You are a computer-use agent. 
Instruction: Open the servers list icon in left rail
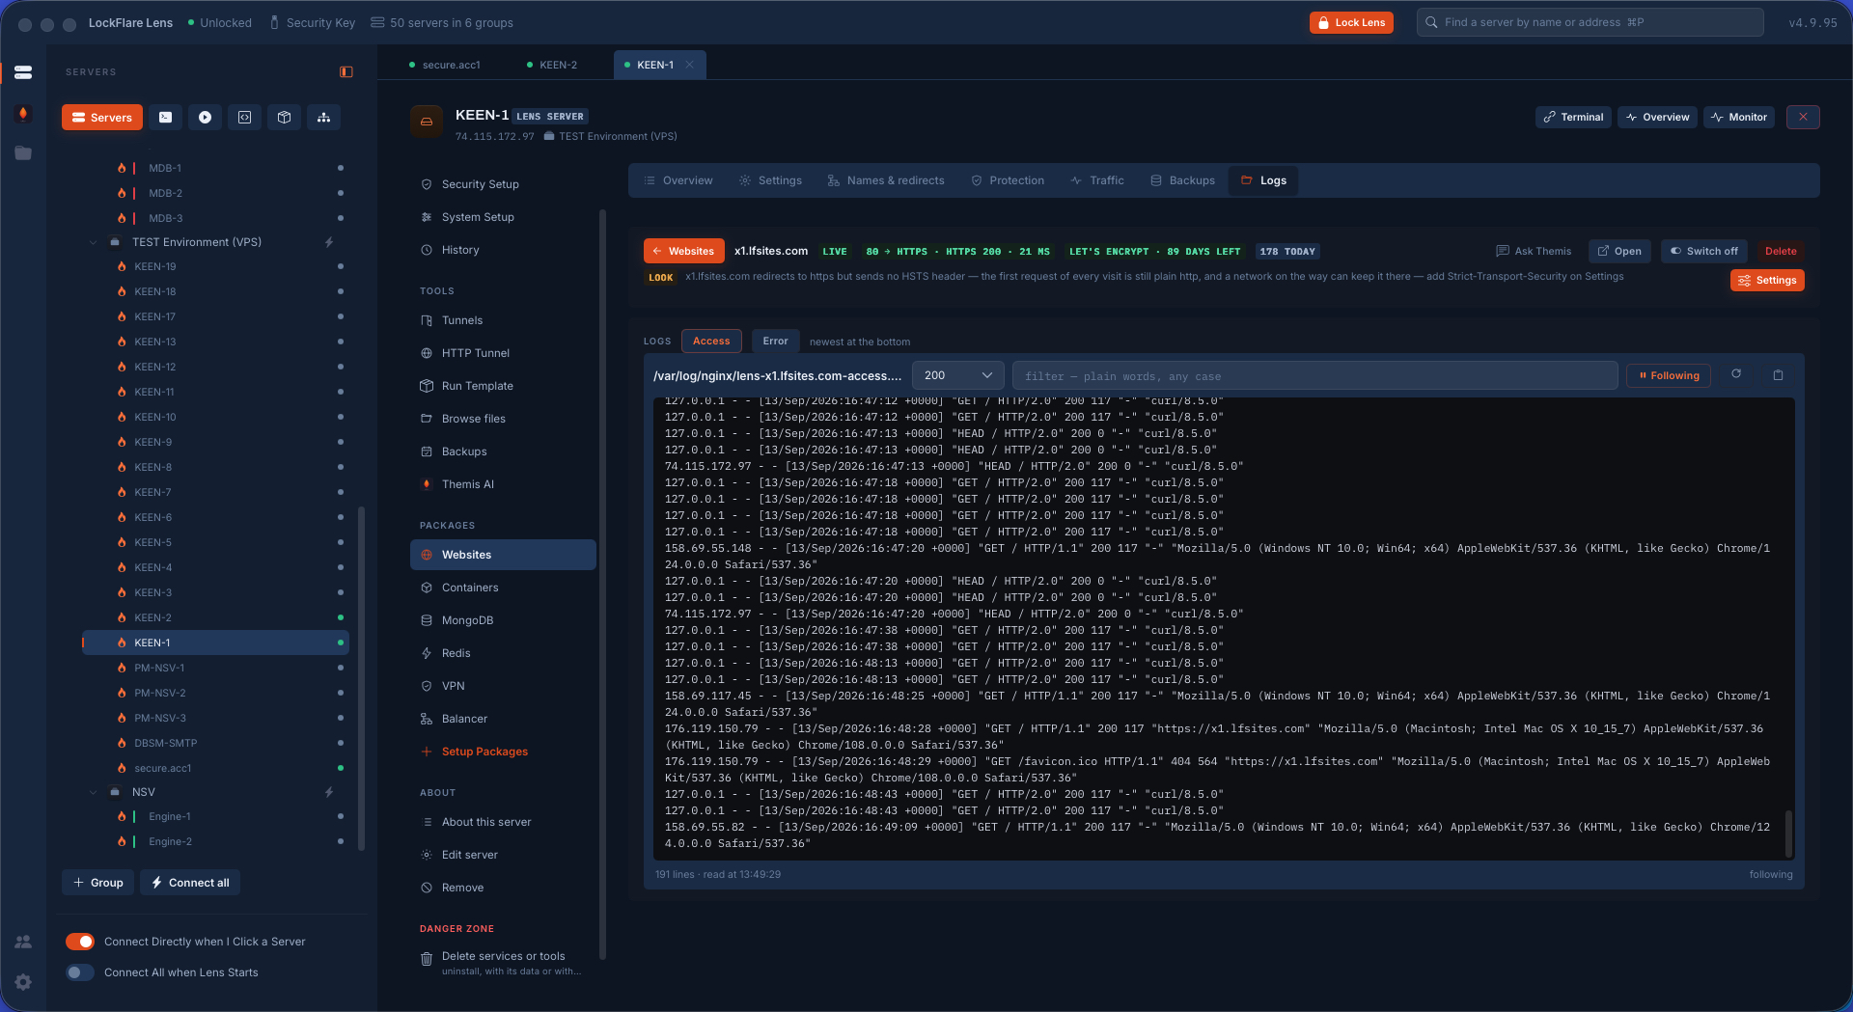[23, 72]
